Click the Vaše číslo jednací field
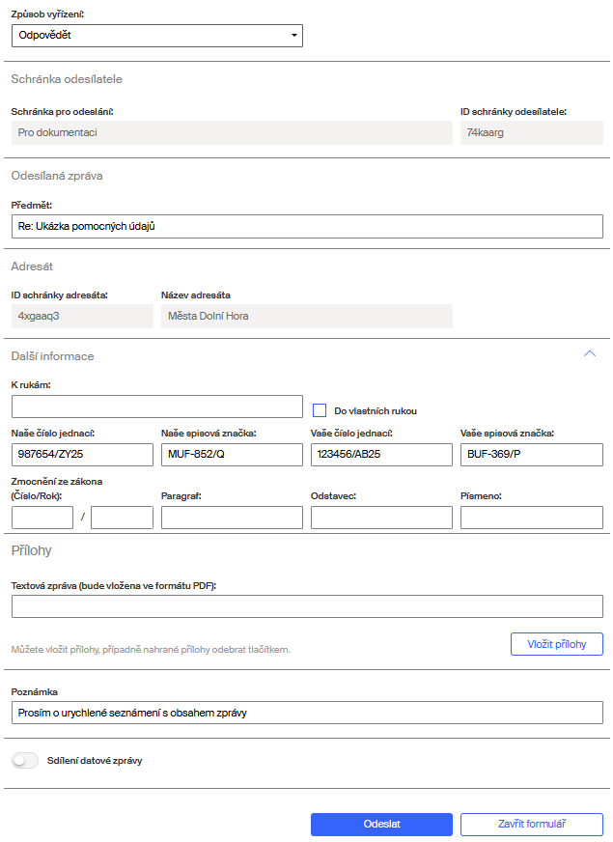Viewport: 613px width, 842px height. click(381, 455)
